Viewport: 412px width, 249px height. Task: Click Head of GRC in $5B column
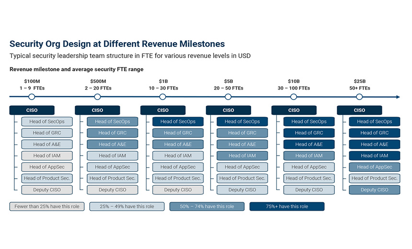tap(242, 133)
